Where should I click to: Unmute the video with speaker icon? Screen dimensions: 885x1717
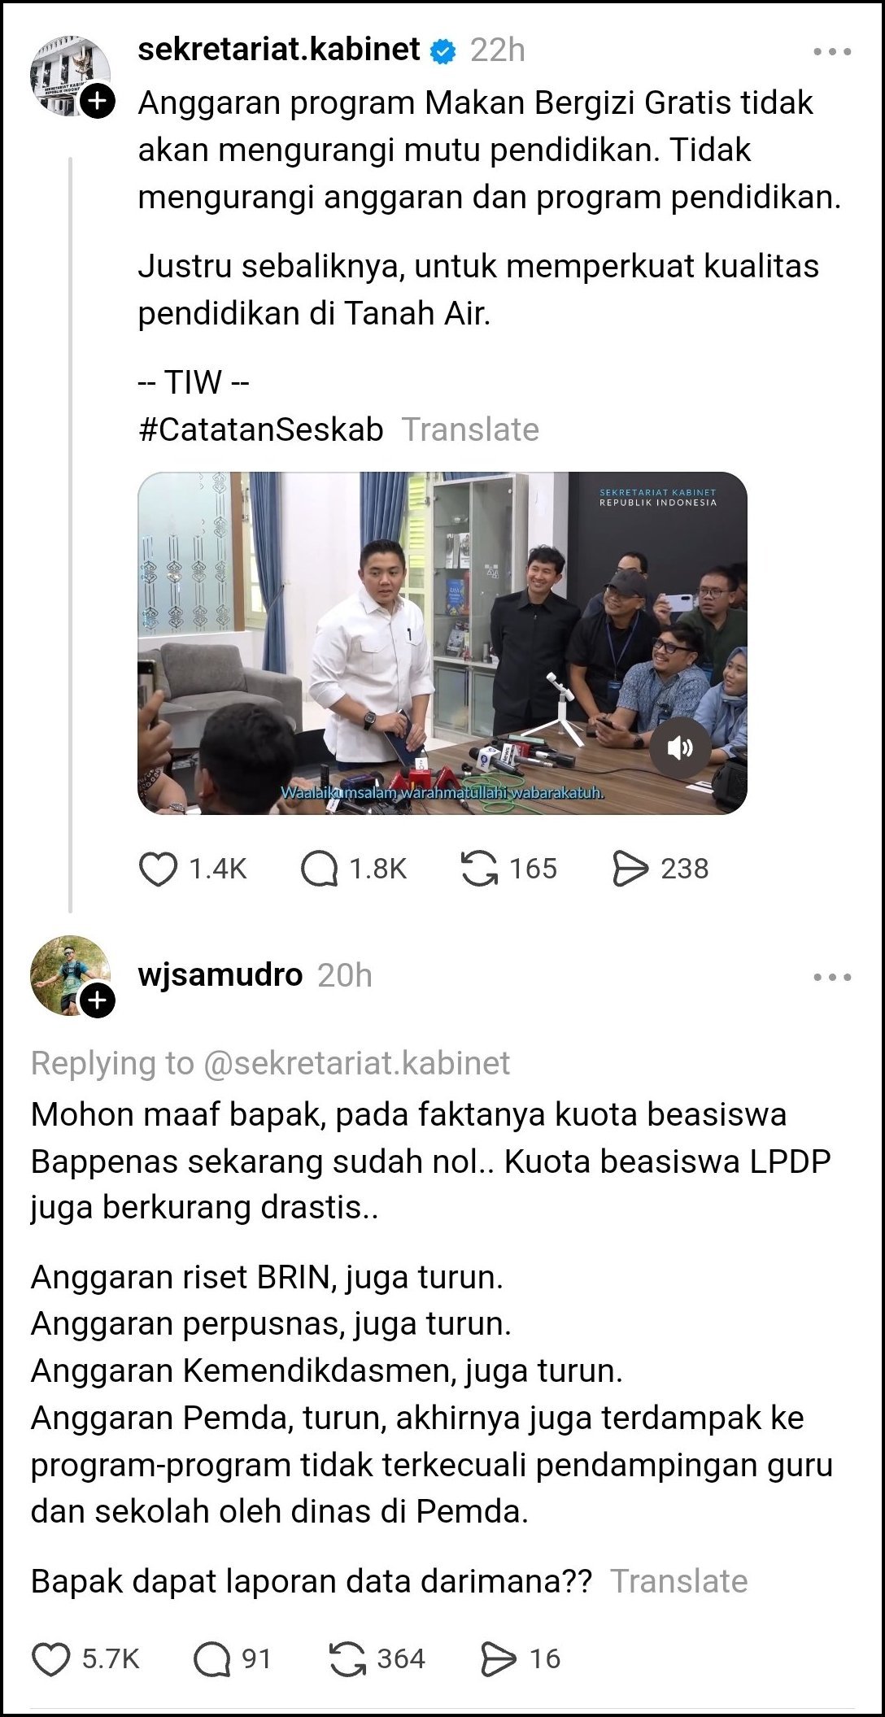pos(680,747)
